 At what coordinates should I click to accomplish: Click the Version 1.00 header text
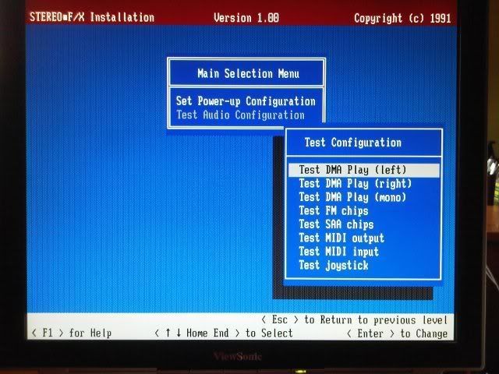246,17
